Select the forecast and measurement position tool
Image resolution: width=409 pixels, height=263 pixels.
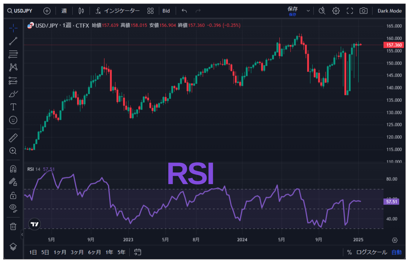click(13, 81)
